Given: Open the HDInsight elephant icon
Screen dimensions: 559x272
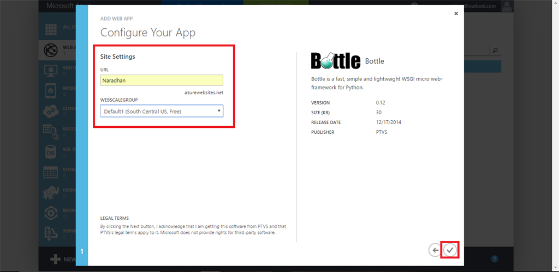Looking at the screenshot, I should point(51,193).
